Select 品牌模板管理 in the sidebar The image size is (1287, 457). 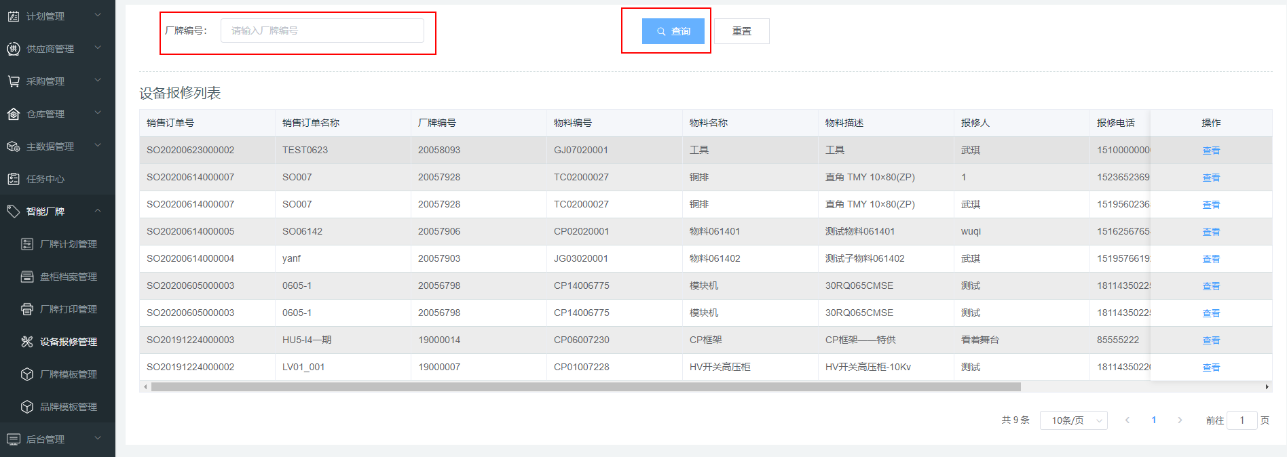tap(68, 407)
